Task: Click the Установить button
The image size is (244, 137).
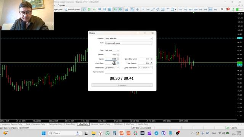Action: (x=122, y=85)
